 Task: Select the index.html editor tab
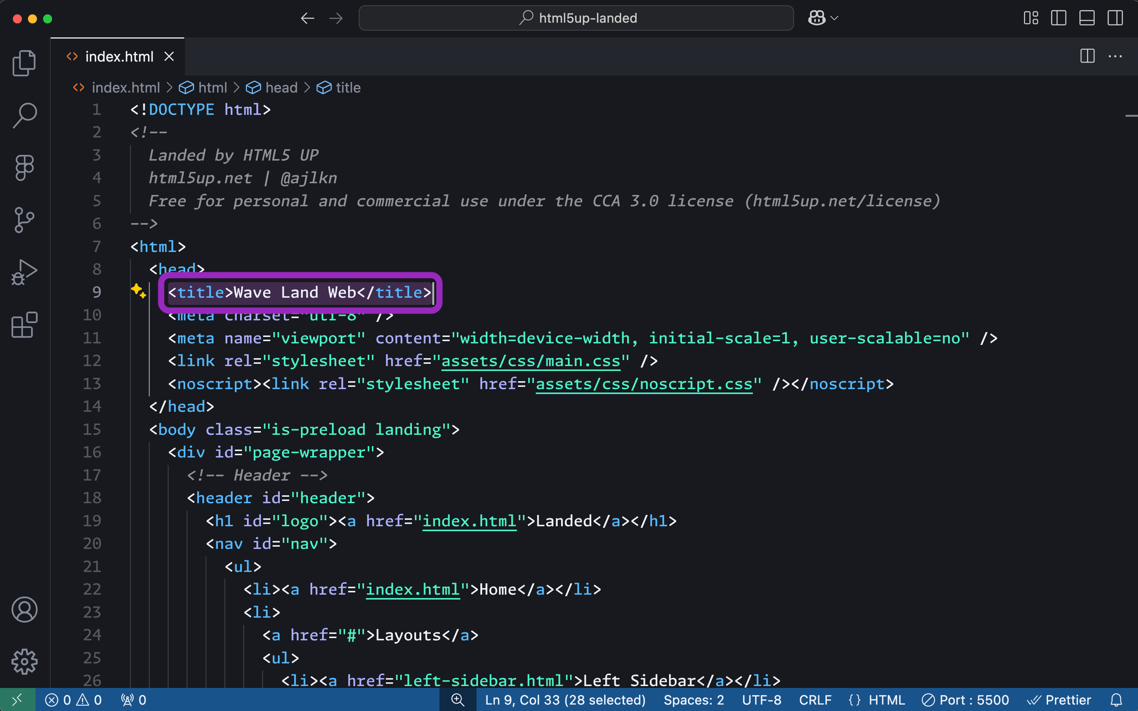pyautogui.click(x=117, y=56)
